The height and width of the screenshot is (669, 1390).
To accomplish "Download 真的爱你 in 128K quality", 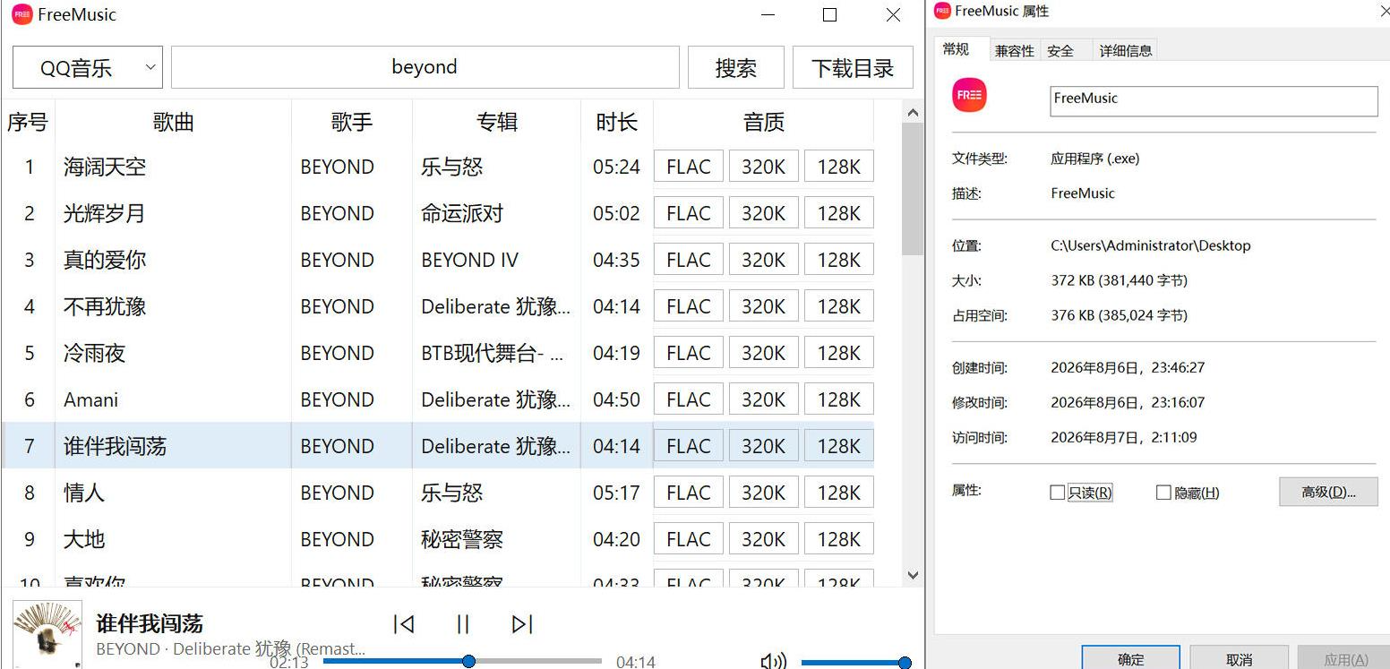I will [x=839, y=260].
